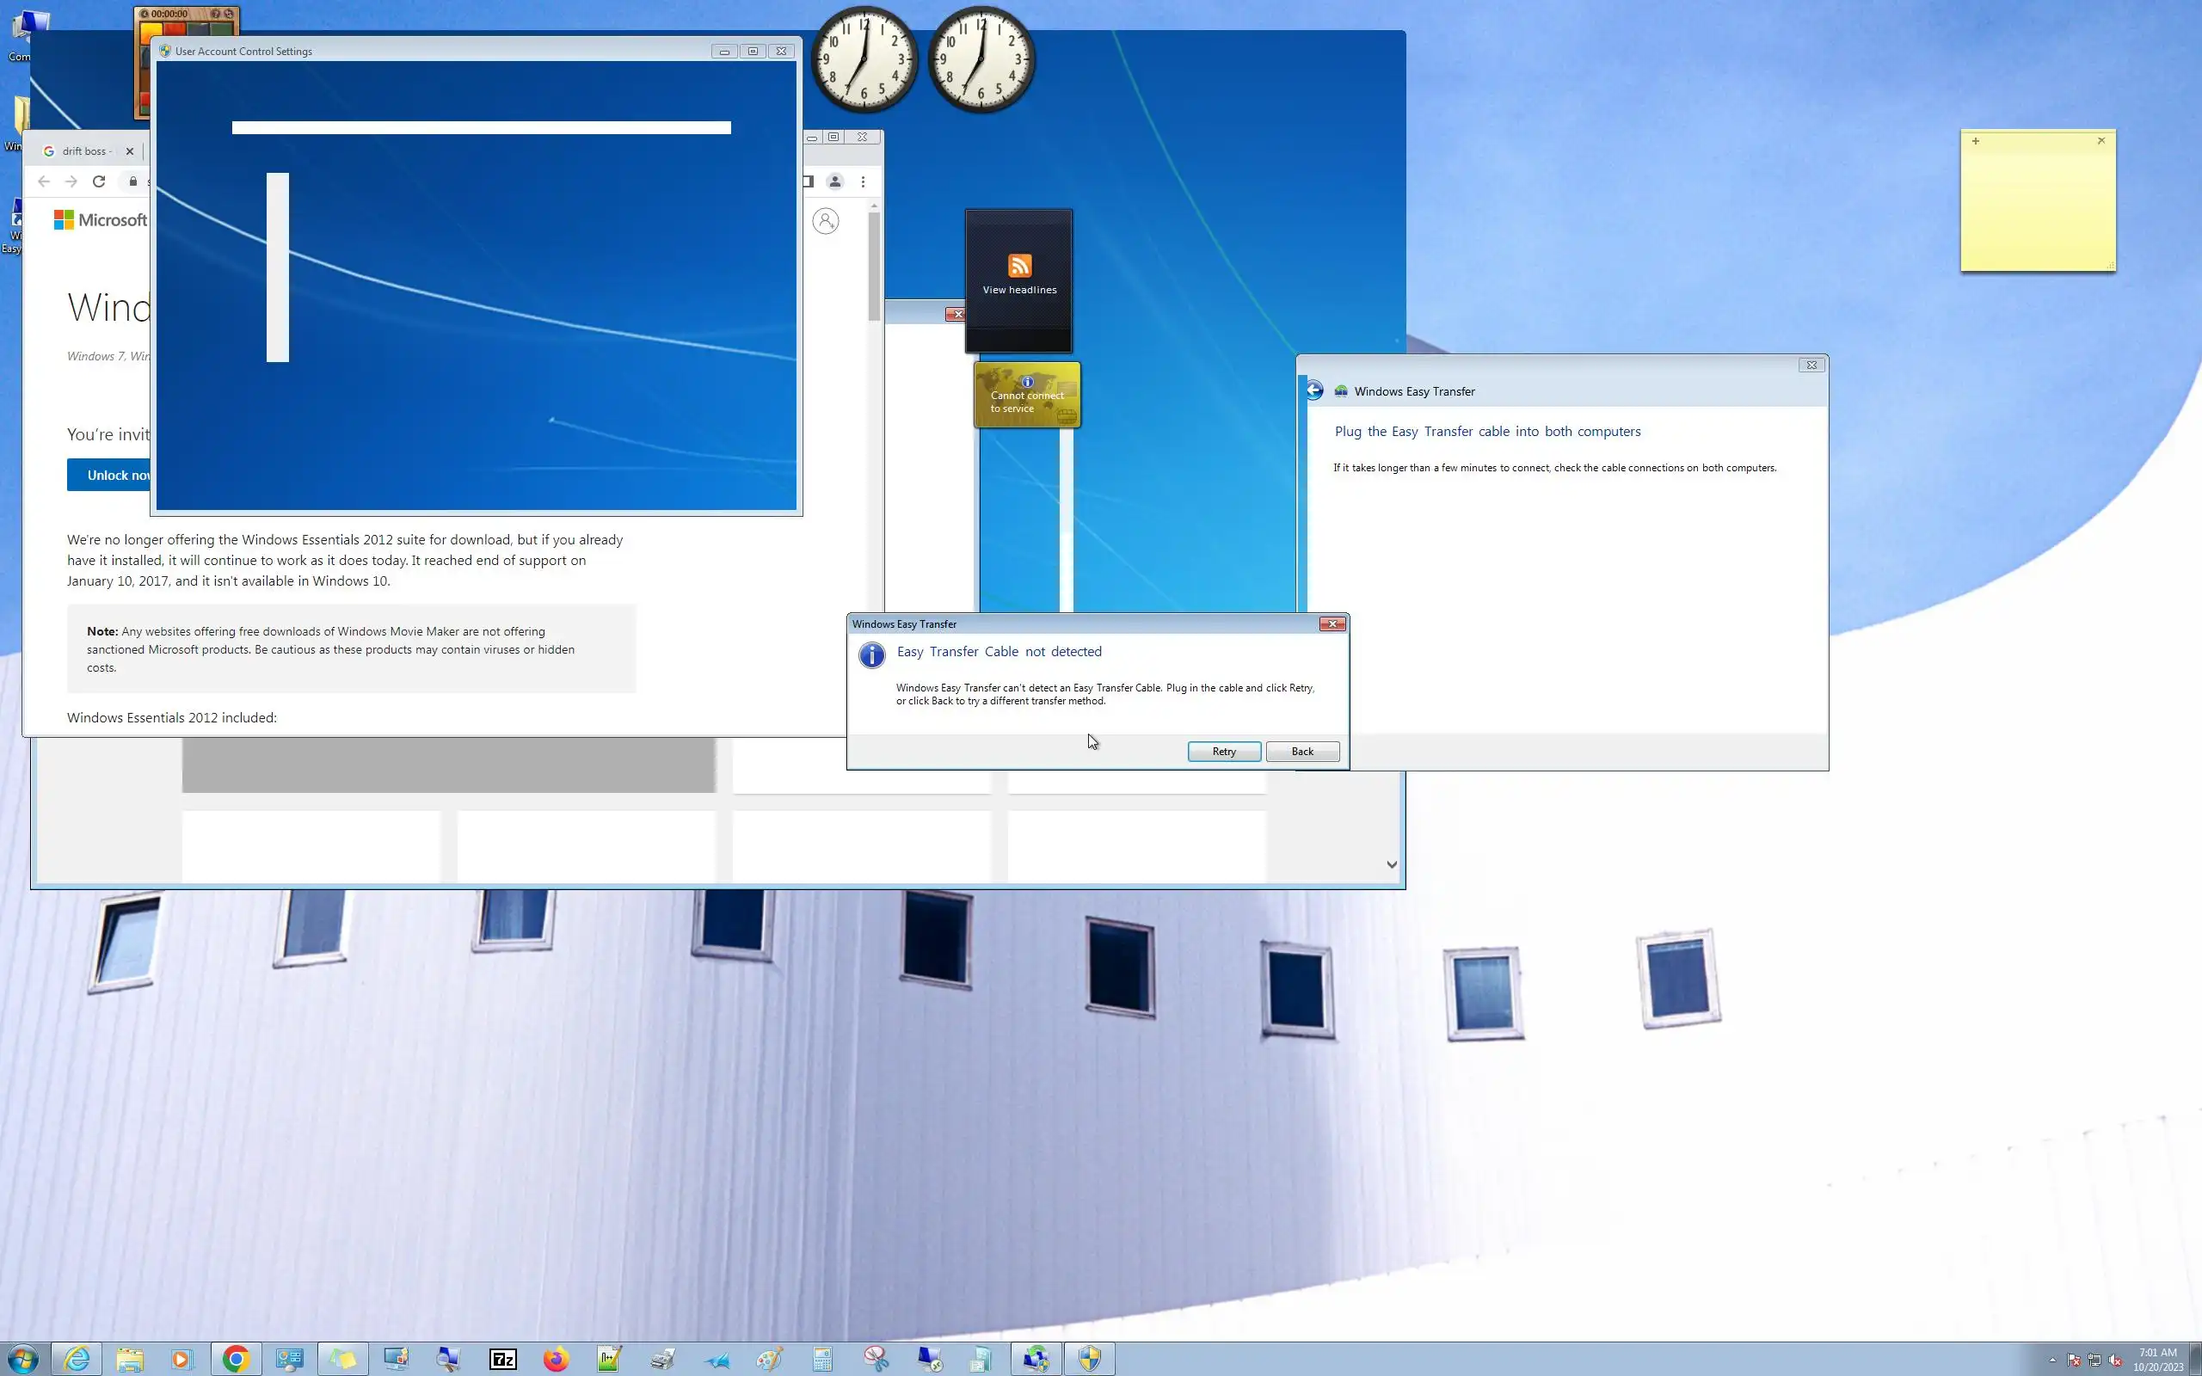Select the drift boss browser tab
Screen dimensions: 2202x1376
click(84, 151)
